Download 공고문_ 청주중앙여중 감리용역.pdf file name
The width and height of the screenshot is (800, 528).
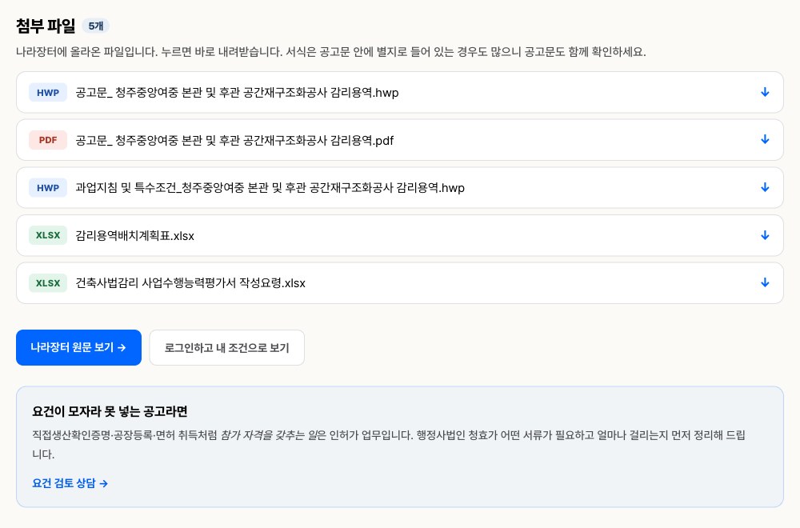point(234,140)
